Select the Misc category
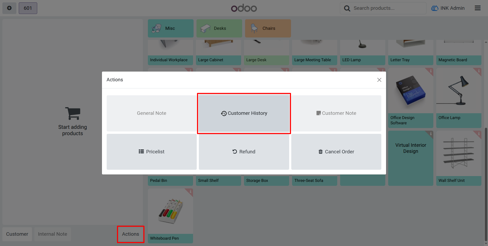488x246 pixels. pos(171,28)
